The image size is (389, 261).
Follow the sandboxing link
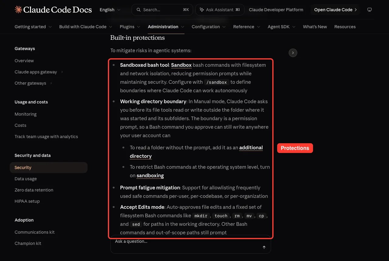pos(150,175)
